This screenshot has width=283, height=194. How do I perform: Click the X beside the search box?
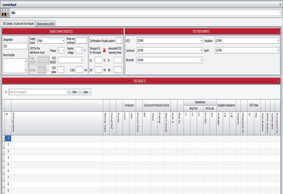6,92
